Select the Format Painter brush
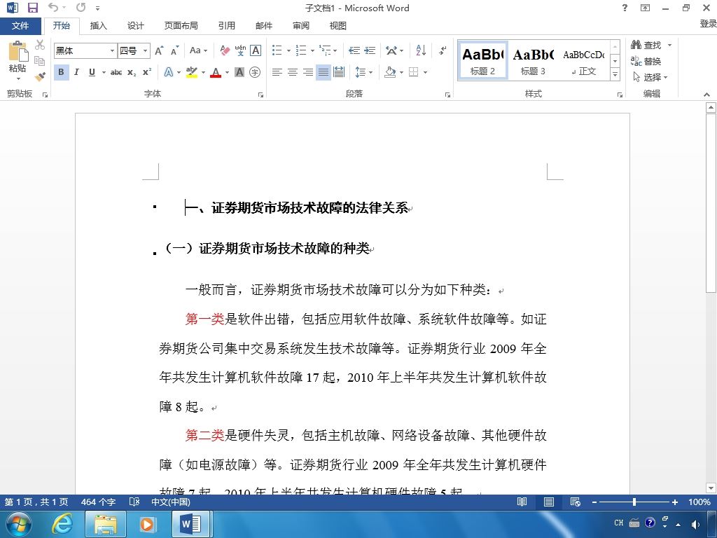The width and height of the screenshot is (717, 538). 40,76
